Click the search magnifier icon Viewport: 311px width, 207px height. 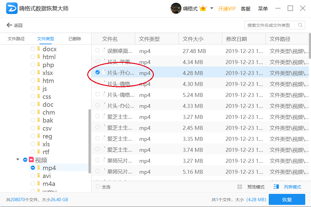coord(300,25)
